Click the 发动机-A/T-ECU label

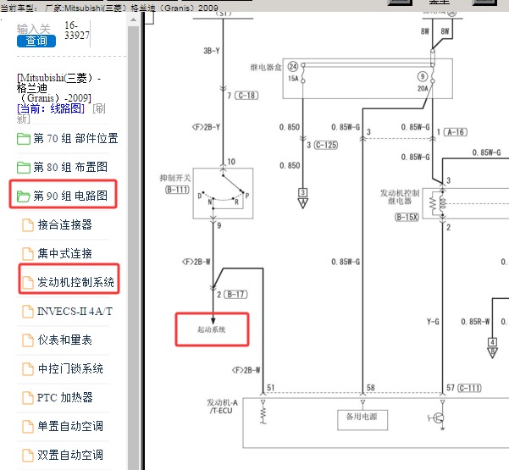[x=223, y=406]
